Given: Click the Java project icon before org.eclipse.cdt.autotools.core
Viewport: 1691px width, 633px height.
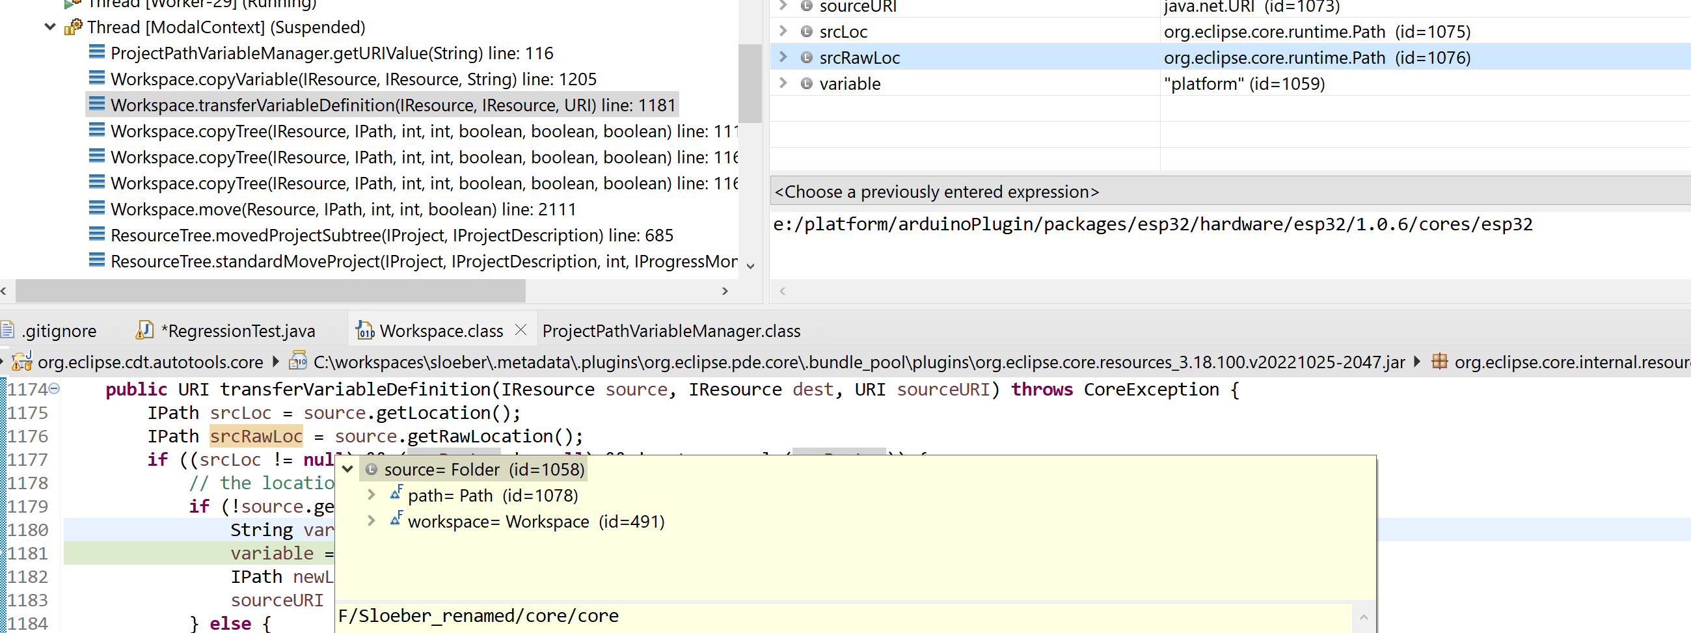Looking at the screenshot, I should 21,361.
